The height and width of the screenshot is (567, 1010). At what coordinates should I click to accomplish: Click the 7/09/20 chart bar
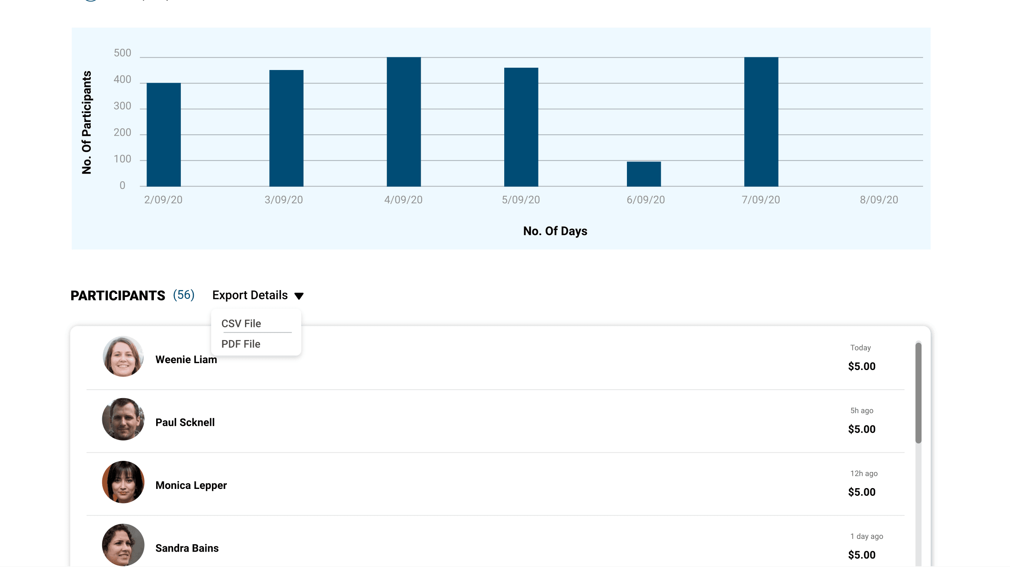[762, 122]
